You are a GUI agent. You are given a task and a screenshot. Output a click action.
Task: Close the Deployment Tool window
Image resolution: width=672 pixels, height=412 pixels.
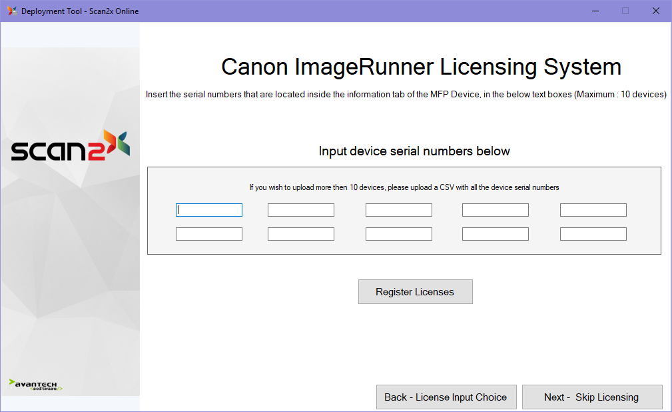point(655,11)
